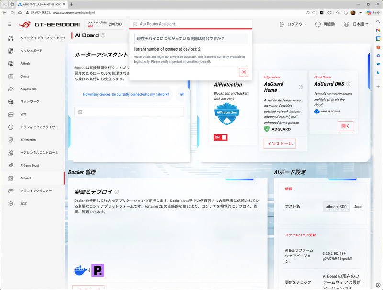
Task: Open the AiProtection sidebar shield icon
Action: pyautogui.click(x=11, y=140)
